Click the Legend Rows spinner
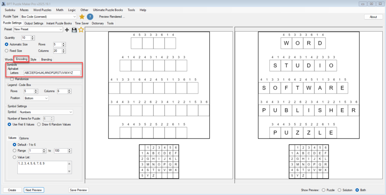Screen dimensions: 386x195 click(x=36, y=91)
